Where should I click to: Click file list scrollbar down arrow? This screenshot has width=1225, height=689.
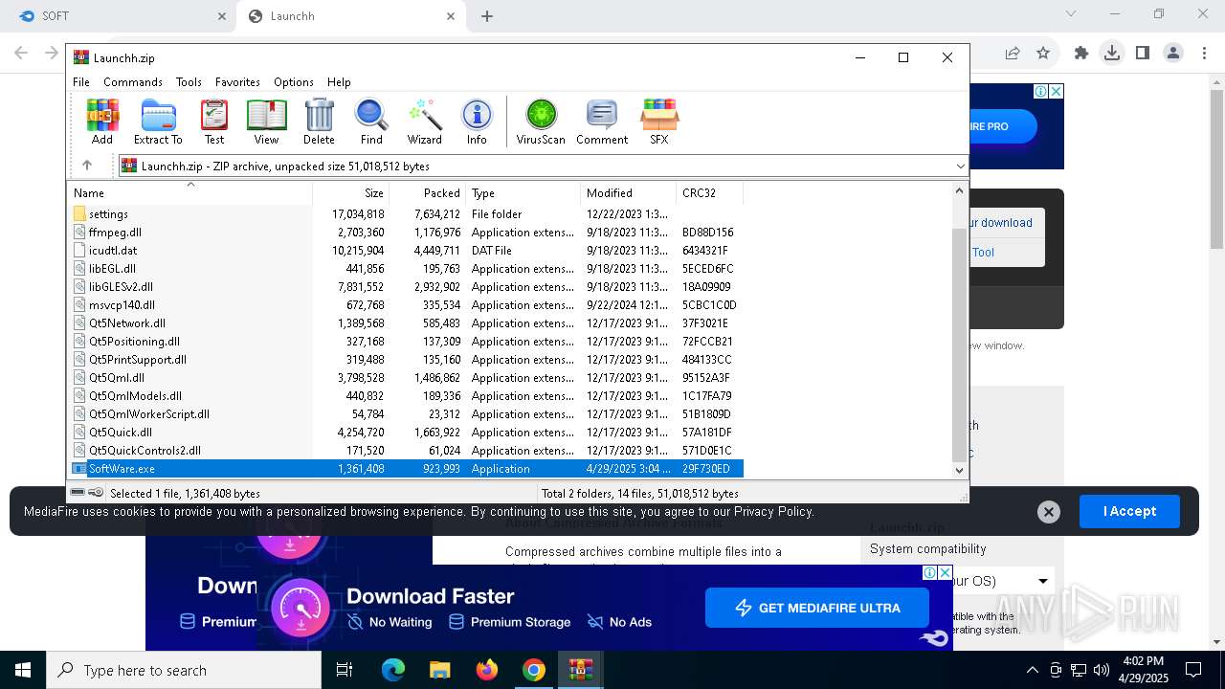960,470
